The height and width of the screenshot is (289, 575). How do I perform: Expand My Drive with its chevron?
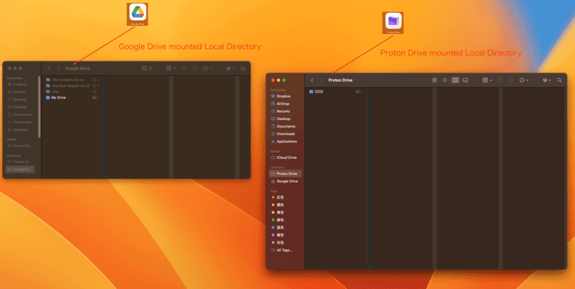click(x=98, y=98)
